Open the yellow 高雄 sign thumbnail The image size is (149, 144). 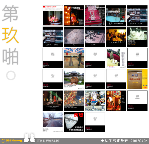pos(137,79)
